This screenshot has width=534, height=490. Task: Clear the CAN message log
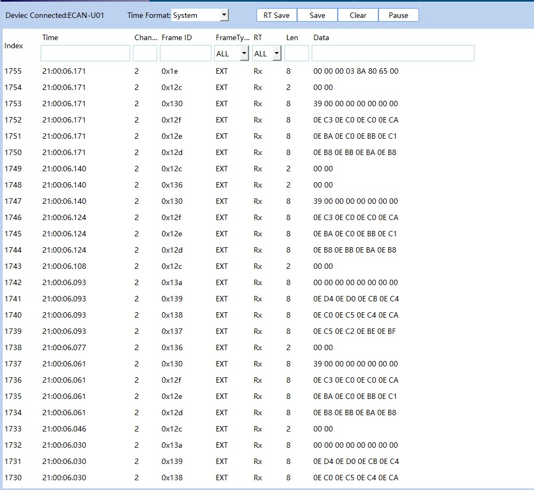tap(358, 15)
